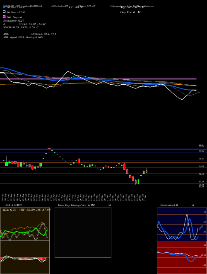207x274 pixels.
Task: Click 'Intra Day Trading Price & MR' title
Action: pyautogui.click(x=76, y=205)
